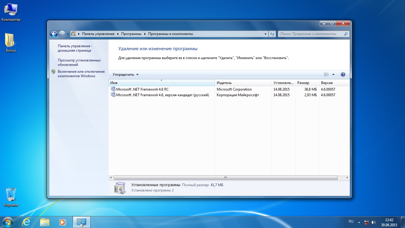Image resolution: width=405 pixels, height=228 pixels.
Task: Click 'Корпорация Майкрософт' publisher cell
Action: [238, 95]
